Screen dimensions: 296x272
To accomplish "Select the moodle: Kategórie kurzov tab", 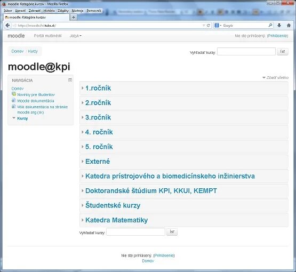I will 36,18.
